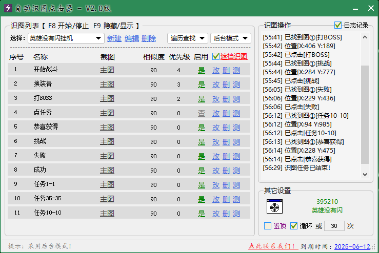Click the 编辑 link
The image size is (379, 253).
[132, 38]
